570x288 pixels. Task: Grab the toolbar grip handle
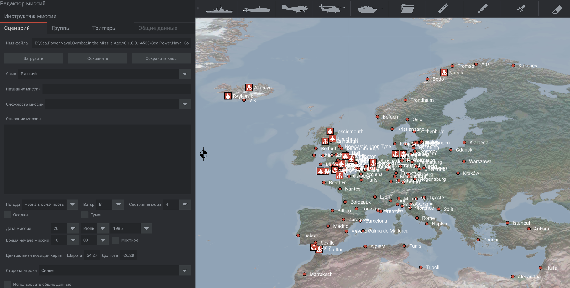coord(198,9)
